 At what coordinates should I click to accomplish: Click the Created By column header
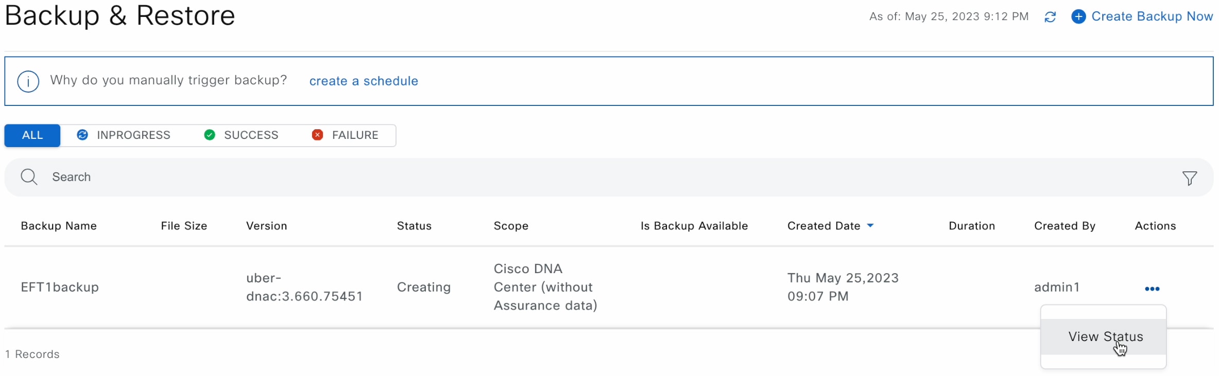tap(1065, 226)
